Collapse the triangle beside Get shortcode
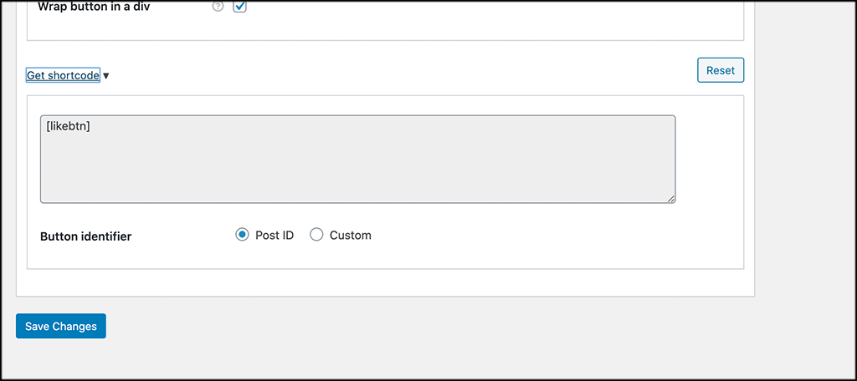Viewport: 857px width, 381px height. 106,76
